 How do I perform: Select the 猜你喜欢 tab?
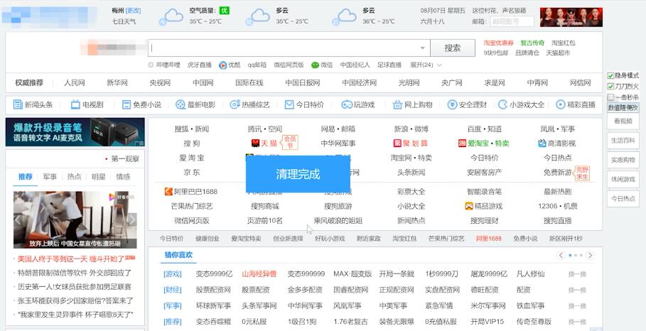178,255
